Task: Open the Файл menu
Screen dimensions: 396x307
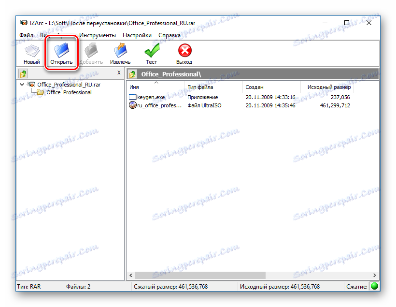Action: pyautogui.click(x=26, y=35)
